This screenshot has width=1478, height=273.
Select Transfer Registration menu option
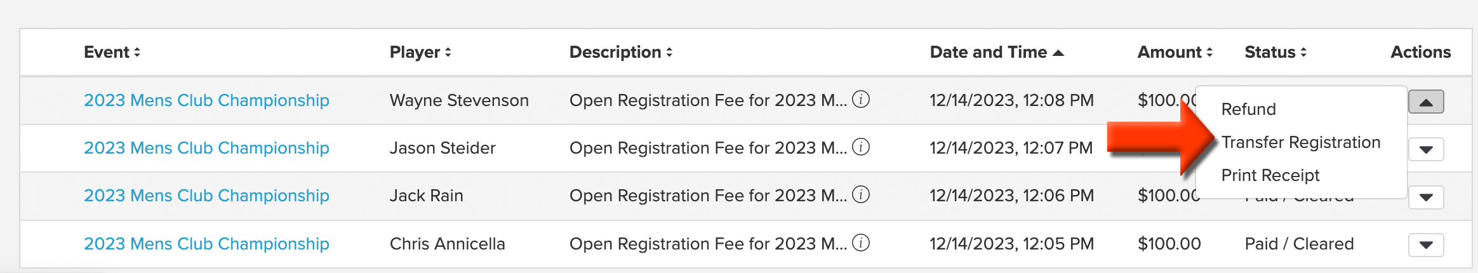(x=1301, y=142)
